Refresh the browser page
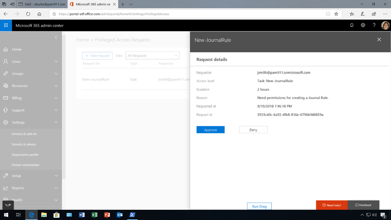This screenshot has width=391, height=220. tap(28, 14)
